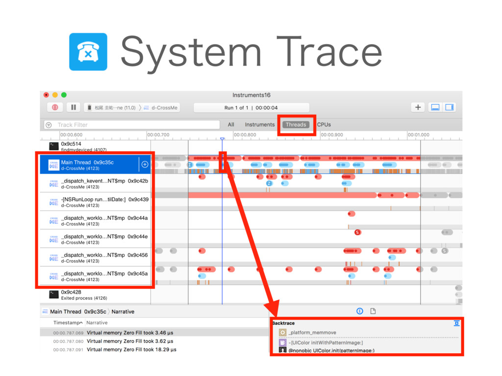The image size is (502, 376).
Task: Open the Track Filter options icon
Action: click(49, 125)
